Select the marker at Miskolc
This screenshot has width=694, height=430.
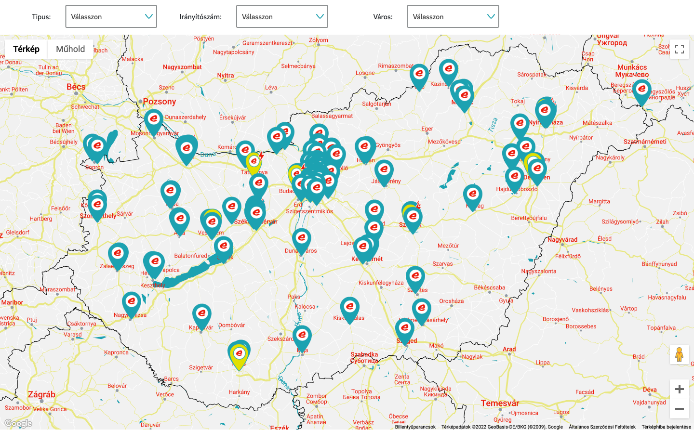click(464, 99)
